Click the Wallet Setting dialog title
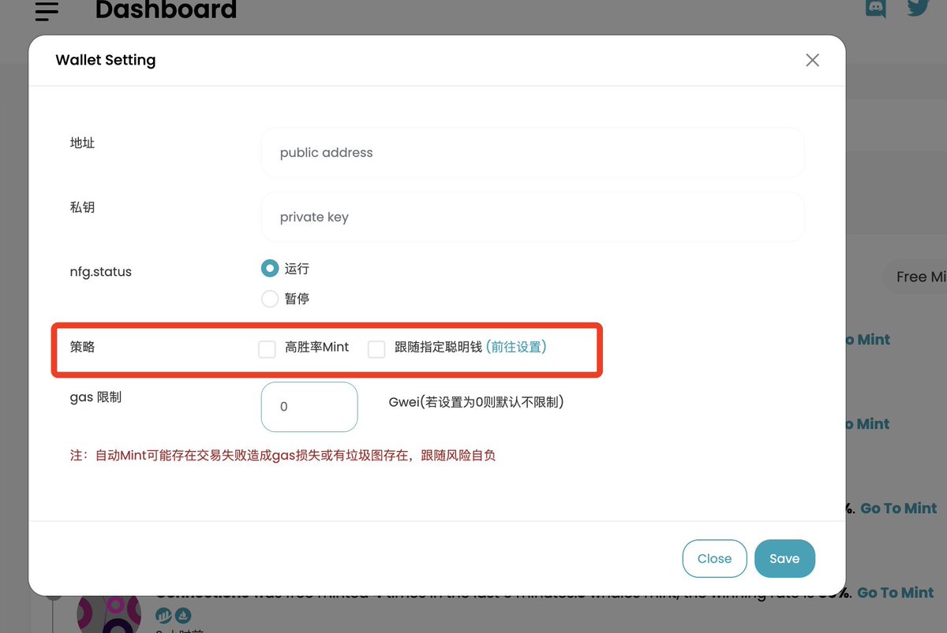The width and height of the screenshot is (947, 633). click(106, 60)
